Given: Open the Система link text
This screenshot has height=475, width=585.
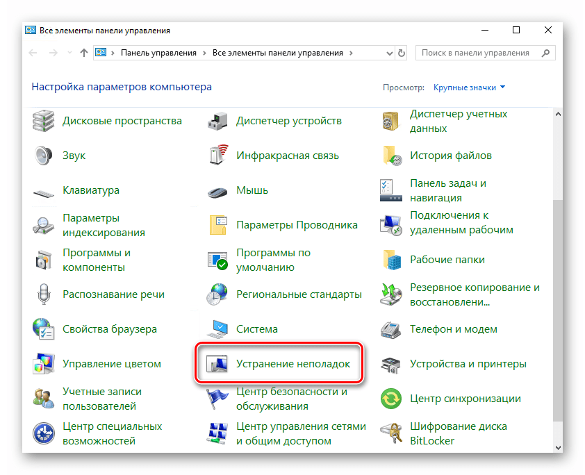Looking at the screenshot, I should (257, 329).
